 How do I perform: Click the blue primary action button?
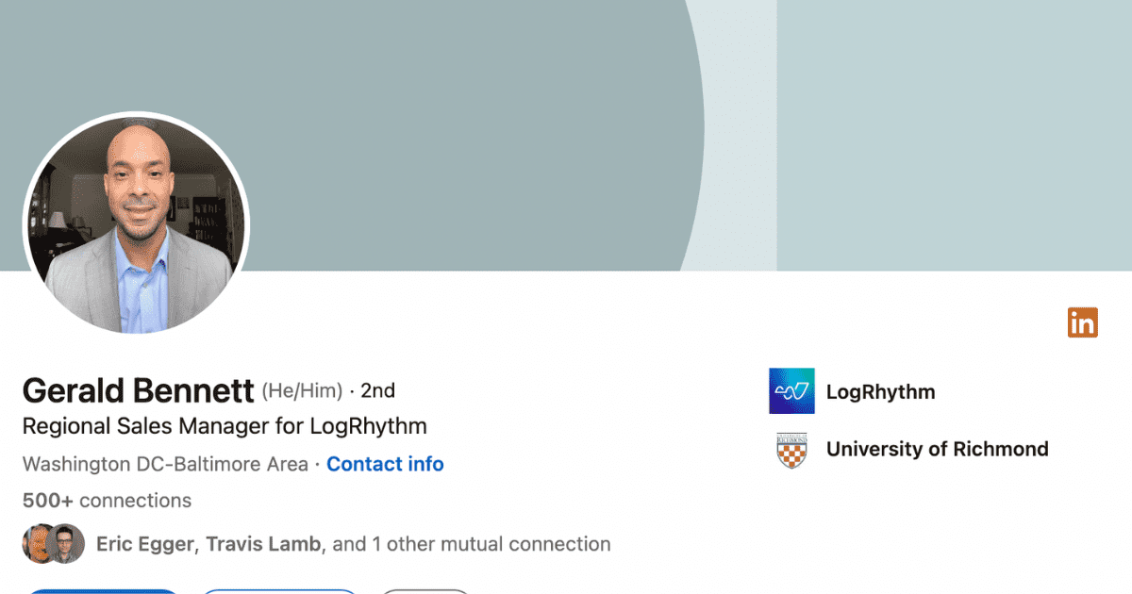point(101,591)
